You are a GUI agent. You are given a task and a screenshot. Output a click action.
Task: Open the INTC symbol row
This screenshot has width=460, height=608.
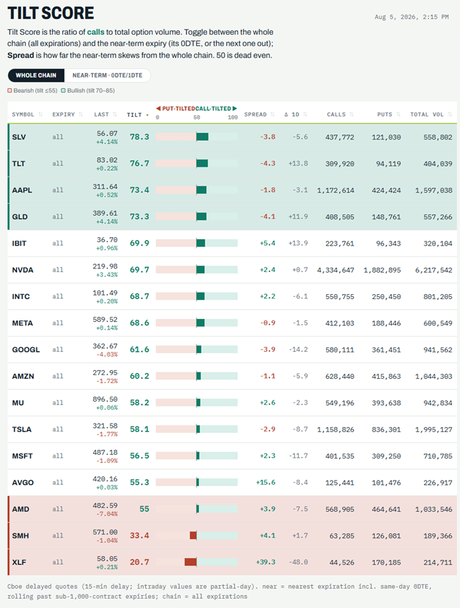pos(232,296)
